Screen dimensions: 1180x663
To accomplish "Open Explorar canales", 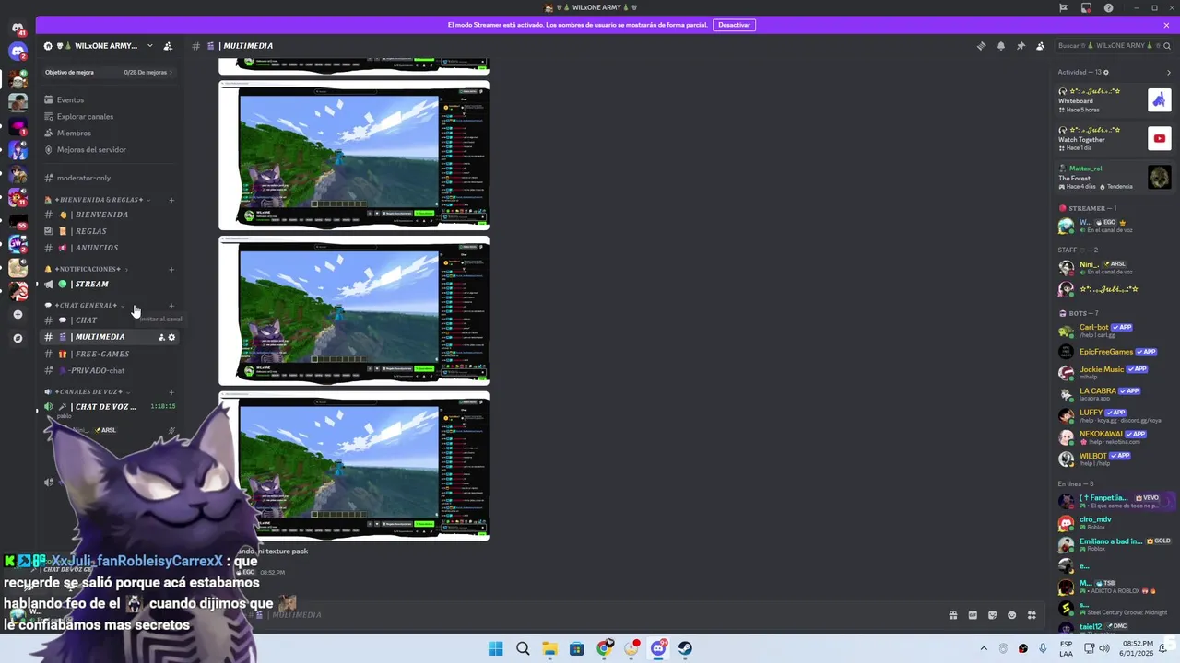I will point(109,116).
